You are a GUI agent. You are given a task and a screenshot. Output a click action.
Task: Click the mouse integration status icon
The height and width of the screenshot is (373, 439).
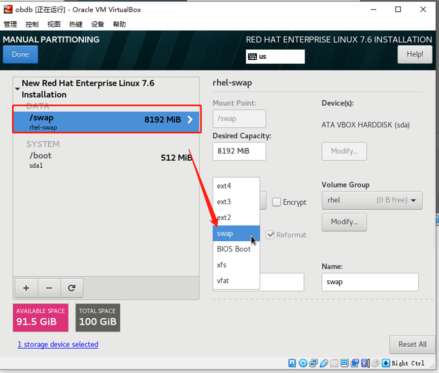point(375,363)
